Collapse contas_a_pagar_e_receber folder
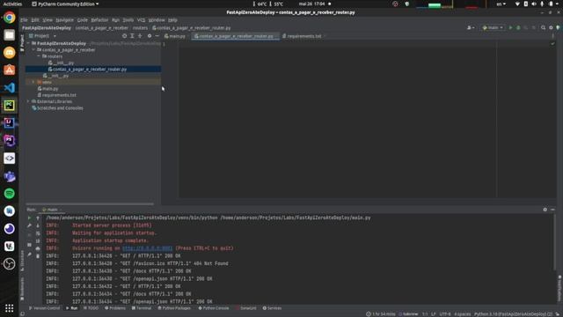The width and height of the screenshot is (563, 317). [x=33, y=49]
